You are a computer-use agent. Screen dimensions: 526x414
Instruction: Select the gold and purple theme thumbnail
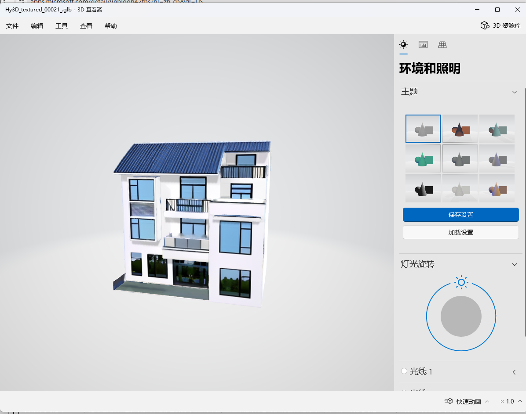pyautogui.click(x=497, y=188)
